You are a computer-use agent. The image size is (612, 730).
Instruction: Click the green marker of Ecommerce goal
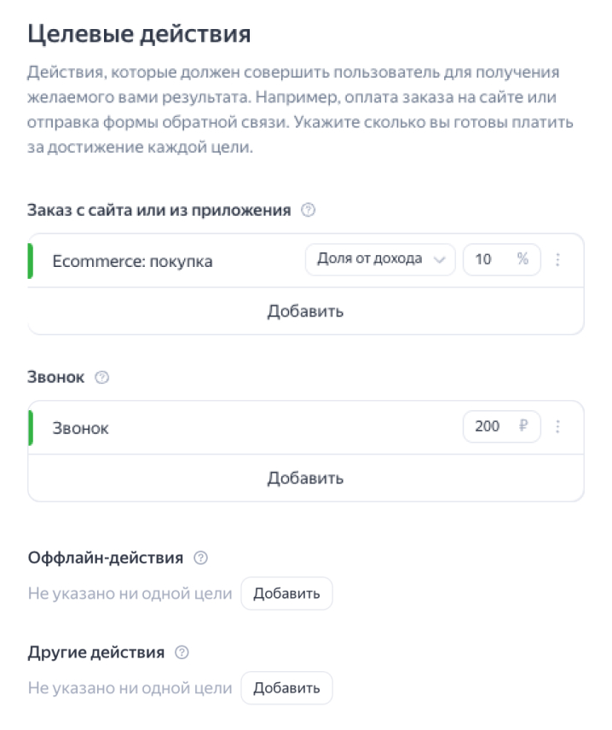pyautogui.click(x=30, y=261)
